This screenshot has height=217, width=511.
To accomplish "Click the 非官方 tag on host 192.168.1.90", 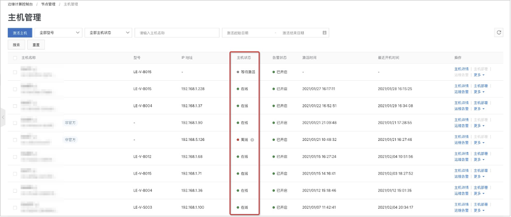I will click(70, 123).
